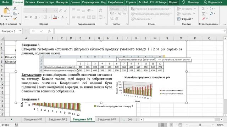The width and height of the screenshot is (227, 127).
Task: Click Find and Select magnifier icon
Action: pos(211,14)
